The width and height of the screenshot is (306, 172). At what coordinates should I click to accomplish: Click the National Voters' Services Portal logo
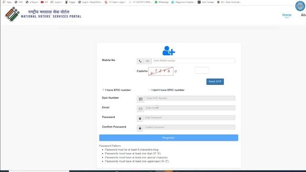tap(43, 14)
